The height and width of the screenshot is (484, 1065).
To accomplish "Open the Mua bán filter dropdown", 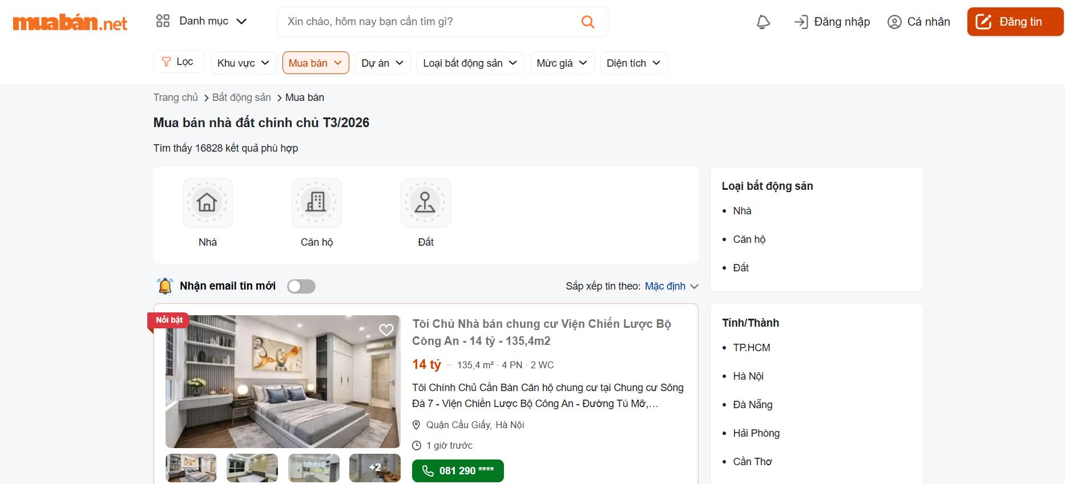I will (316, 63).
